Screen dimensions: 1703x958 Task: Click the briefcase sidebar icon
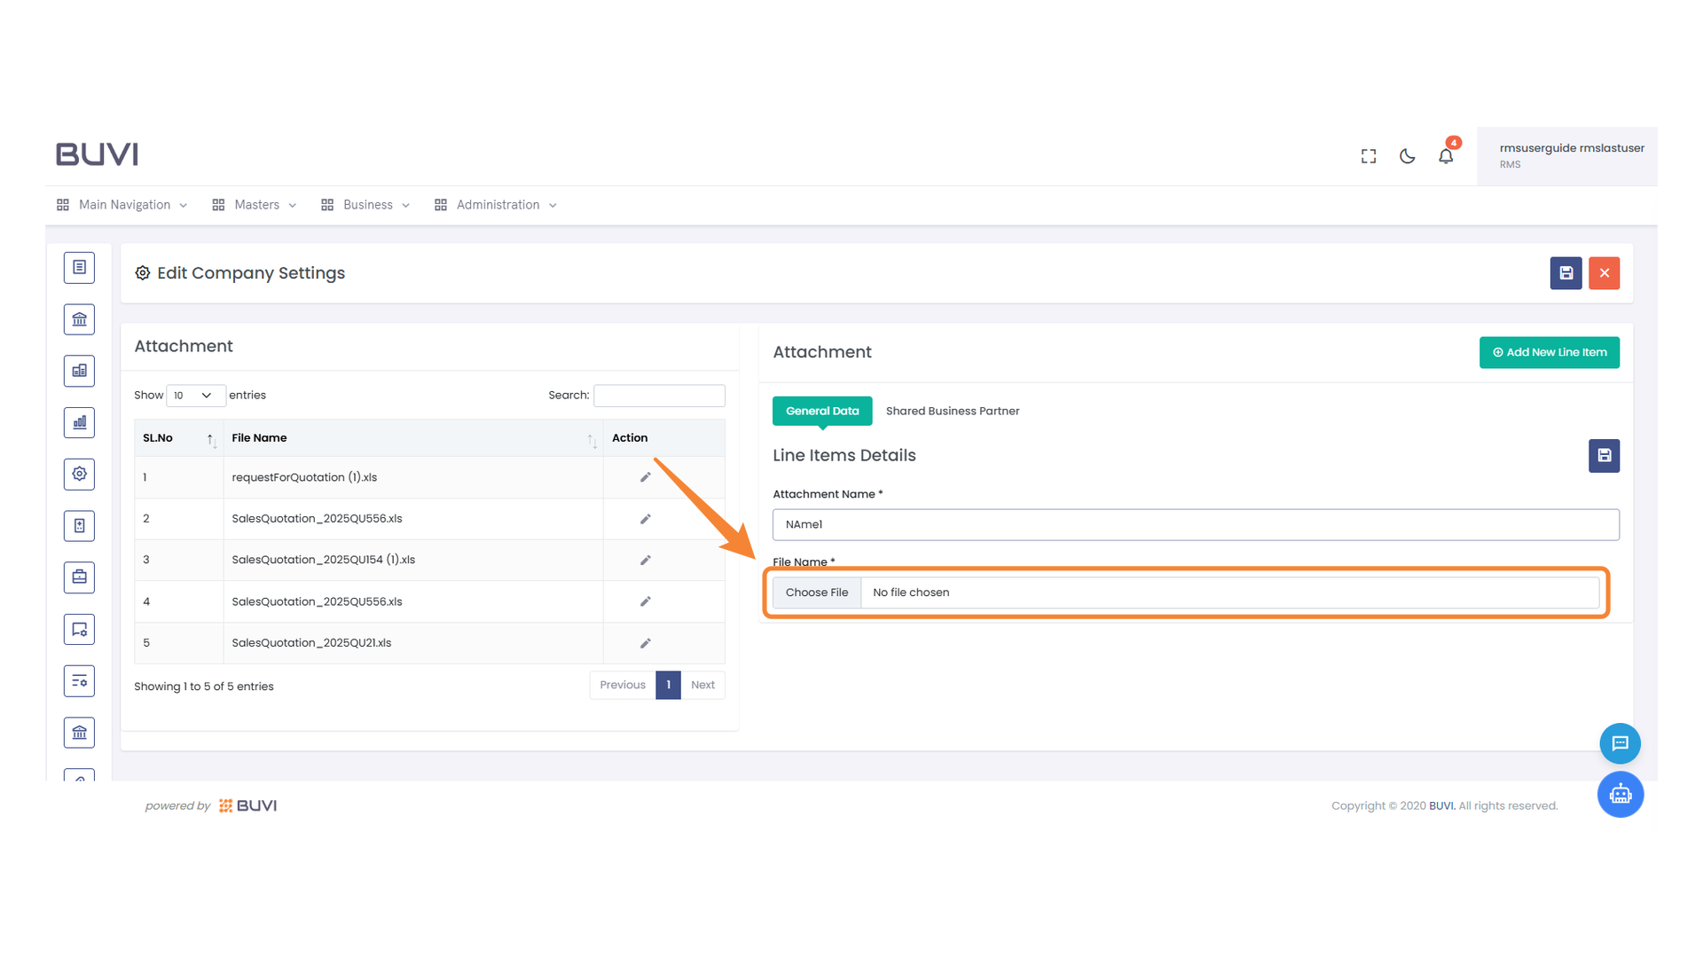coord(79,577)
